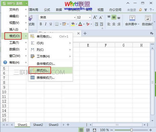
Task: Click the Italic formatting icon
Action: 46,24
